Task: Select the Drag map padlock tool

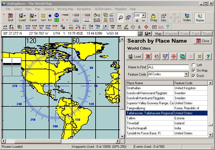Action: pyautogui.click(x=153, y=17)
